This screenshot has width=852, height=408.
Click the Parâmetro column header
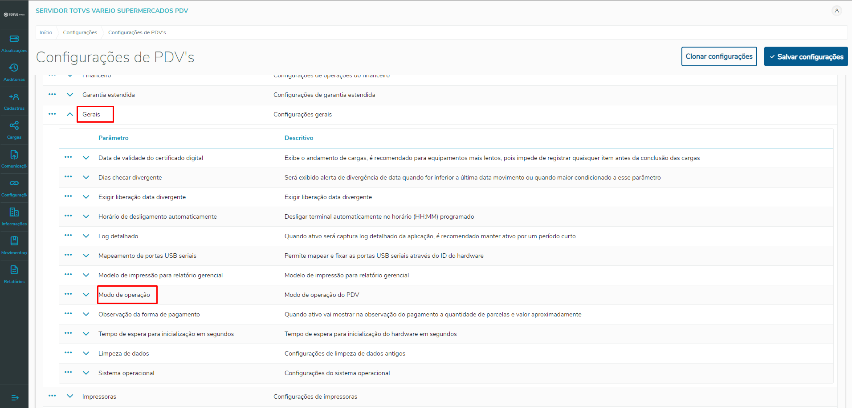[x=114, y=138]
